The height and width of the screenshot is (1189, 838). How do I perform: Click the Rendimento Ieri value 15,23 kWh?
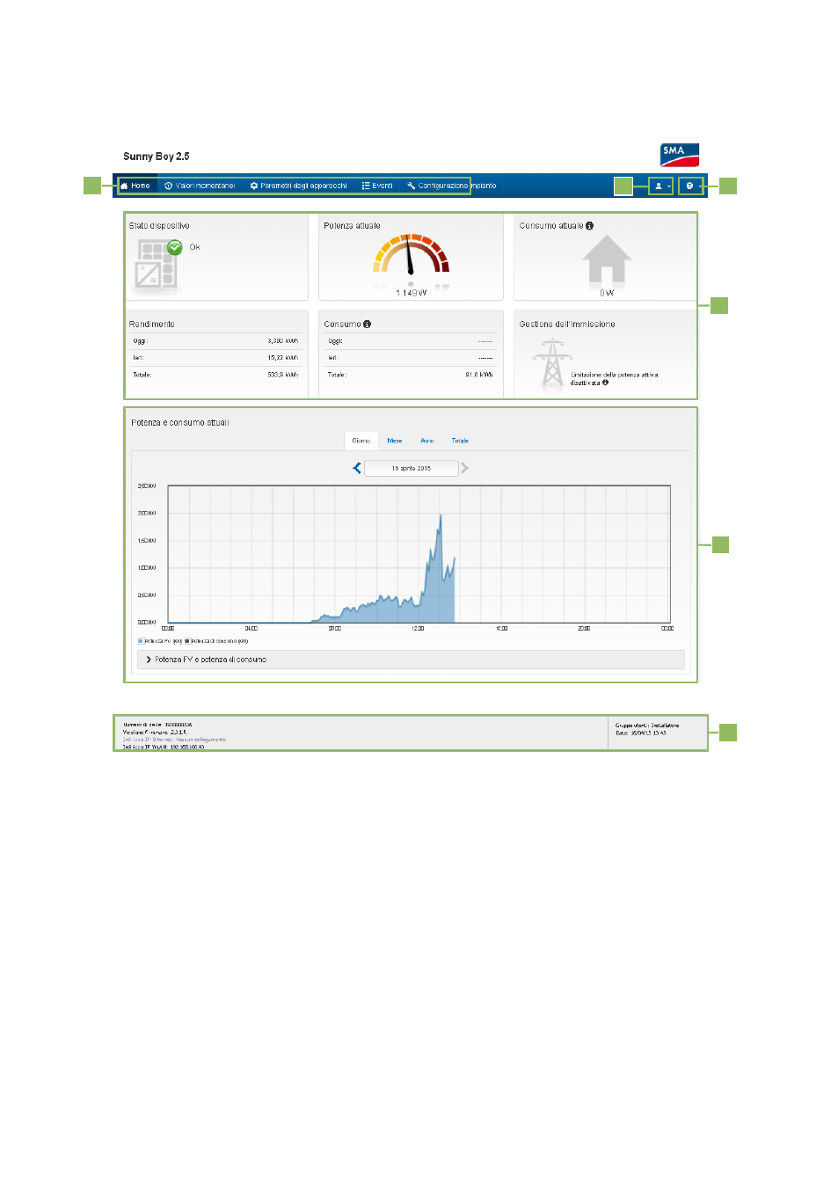[282, 358]
